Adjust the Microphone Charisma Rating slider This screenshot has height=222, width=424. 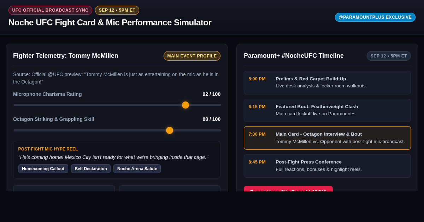pyautogui.click(x=117, y=105)
